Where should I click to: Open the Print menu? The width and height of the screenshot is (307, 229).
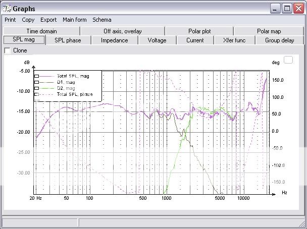tap(10, 20)
